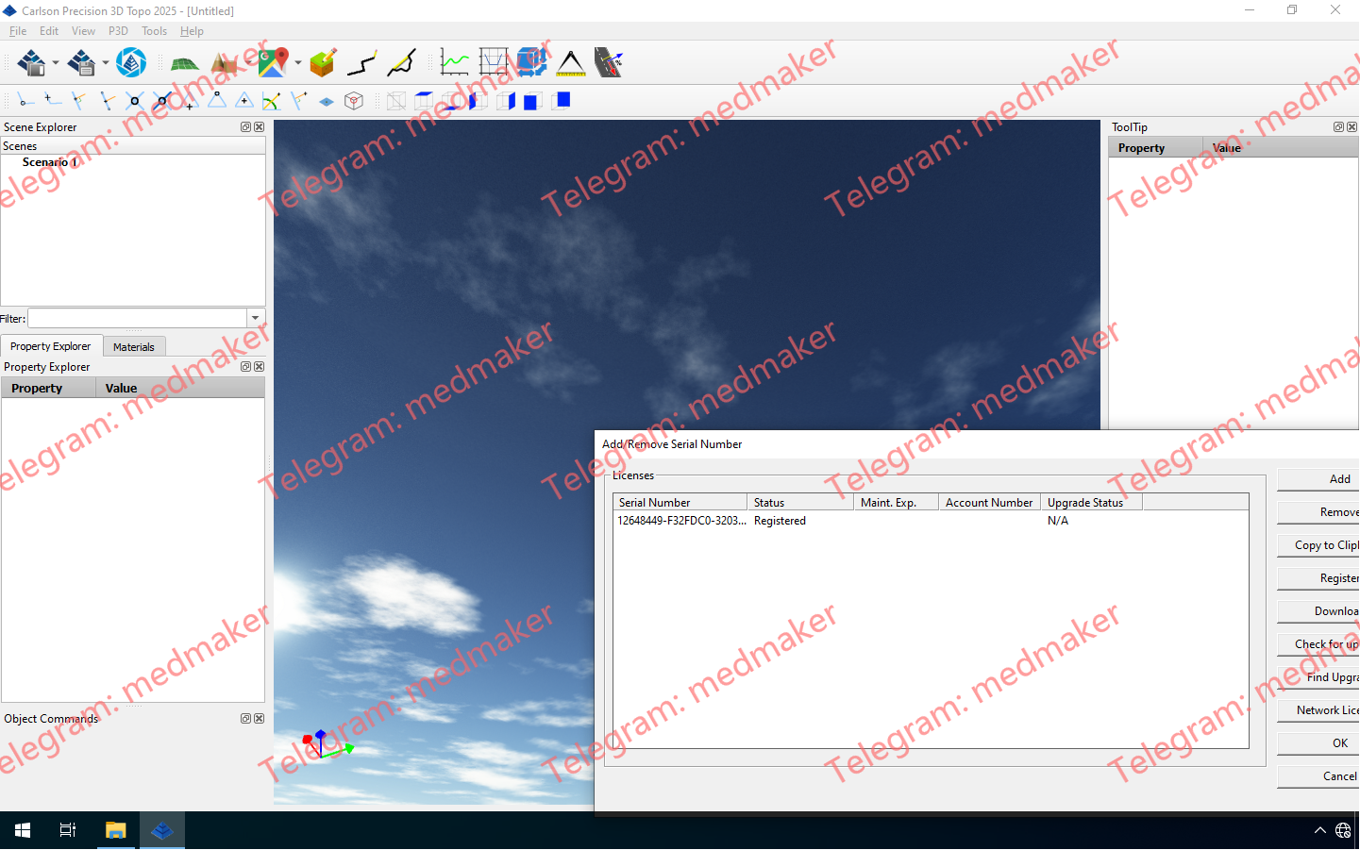Screen dimensions: 1360x850
Task: Open the Filter combo box dropdown
Action: coord(255,318)
